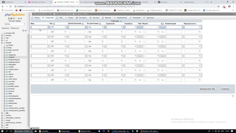Switch to the Импорт tab
236x133 pixels.
[x=107, y=18]
